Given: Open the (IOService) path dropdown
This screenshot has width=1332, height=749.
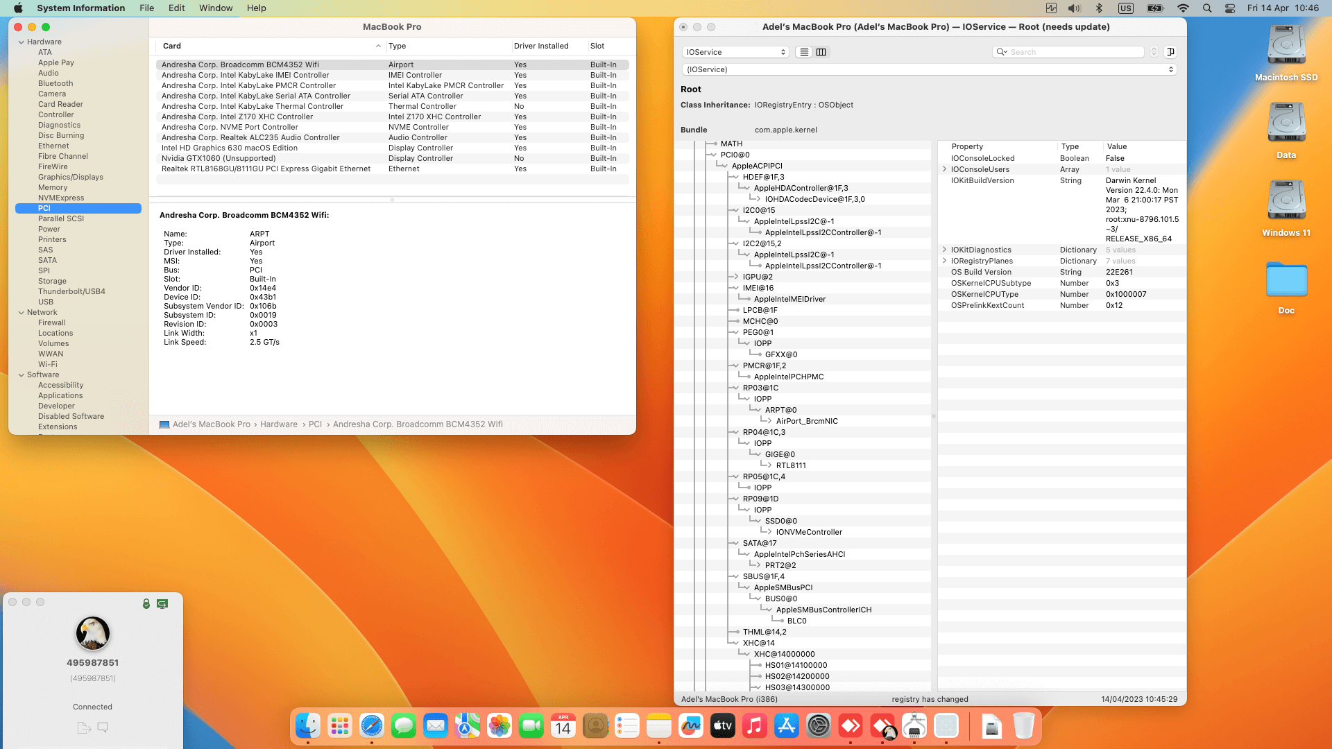Looking at the screenshot, I should point(929,69).
